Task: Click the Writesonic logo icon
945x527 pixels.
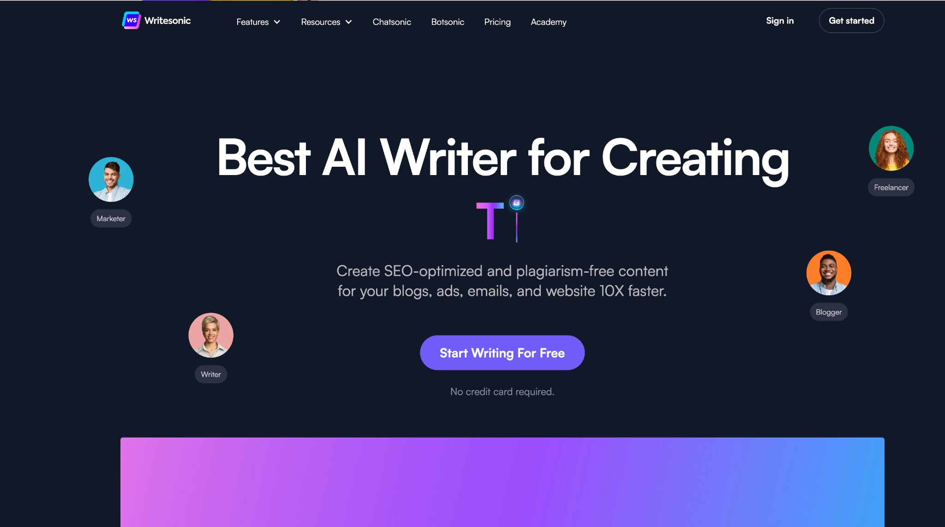Action: tap(132, 21)
